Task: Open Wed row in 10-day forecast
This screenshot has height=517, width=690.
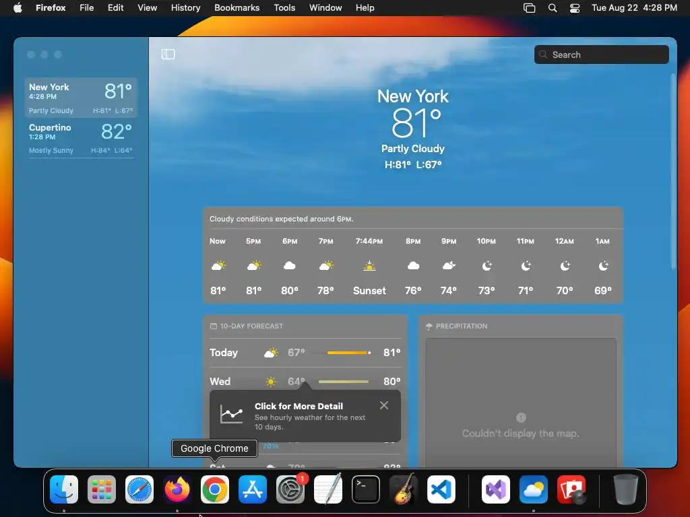Action: 305,381
